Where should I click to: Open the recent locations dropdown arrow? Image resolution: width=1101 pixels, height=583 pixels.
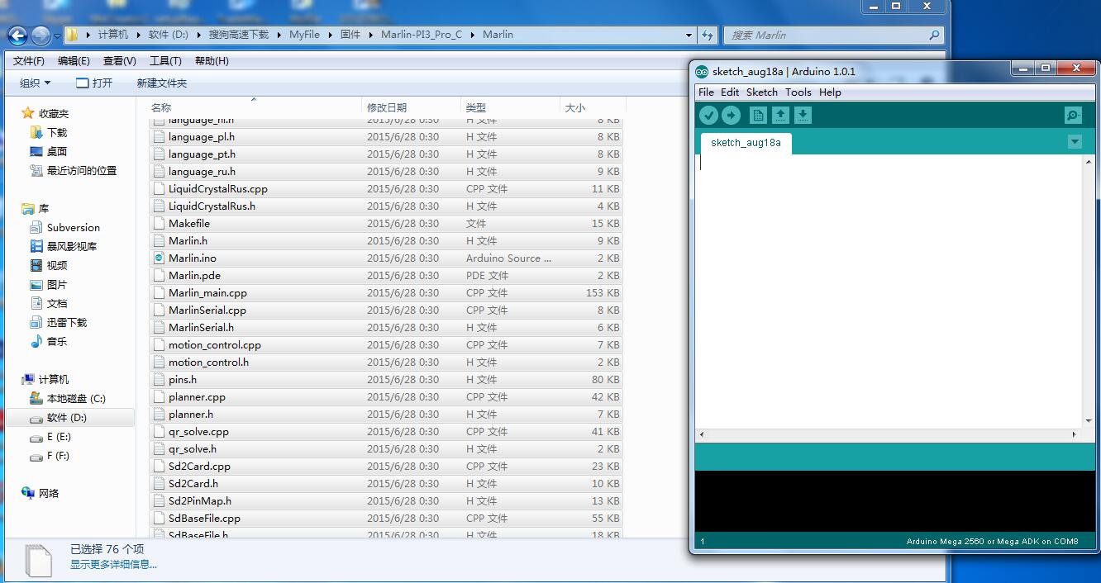[x=57, y=36]
